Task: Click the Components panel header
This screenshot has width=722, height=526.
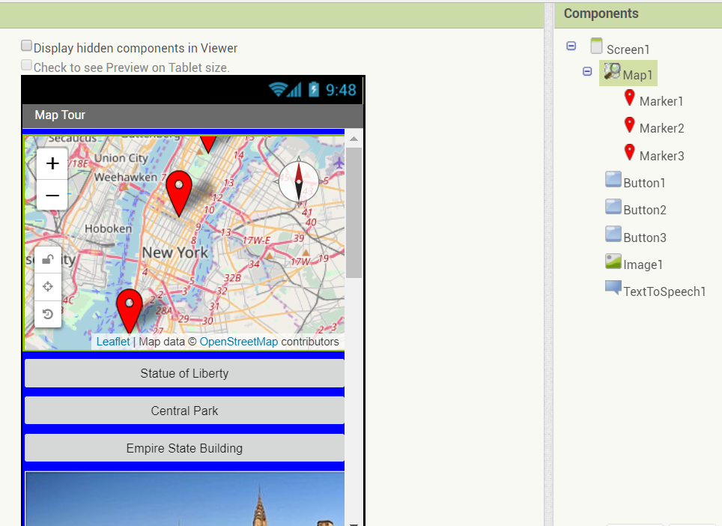Action: pyautogui.click(x=638, y=13)
